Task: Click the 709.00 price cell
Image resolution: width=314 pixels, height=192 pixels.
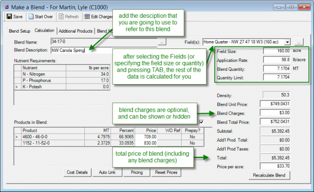Action: (x=146, y=137)
